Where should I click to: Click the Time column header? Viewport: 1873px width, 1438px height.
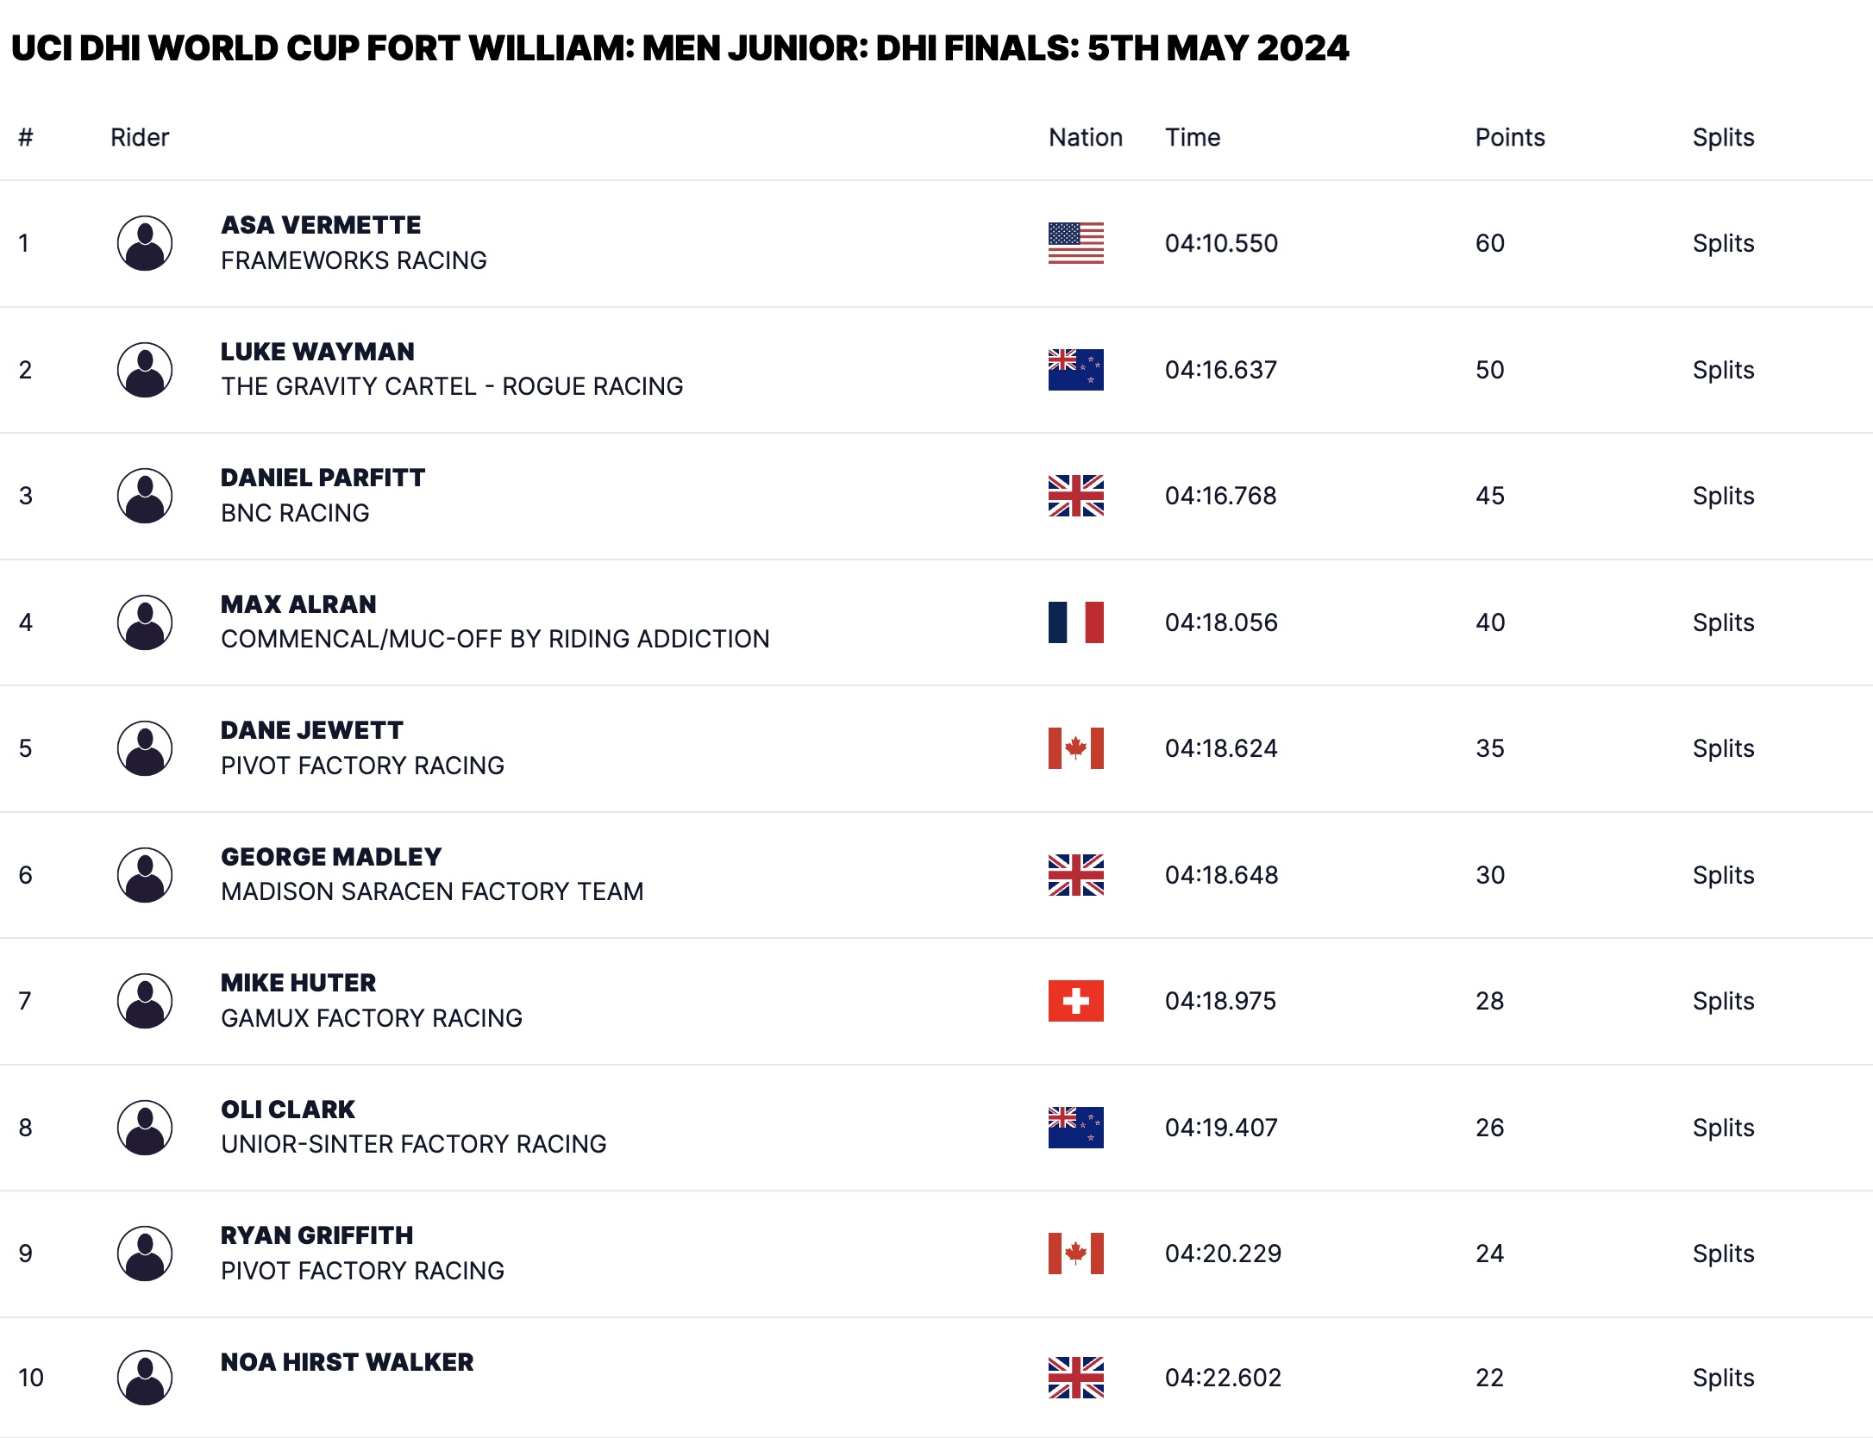tap(1193, 137)
